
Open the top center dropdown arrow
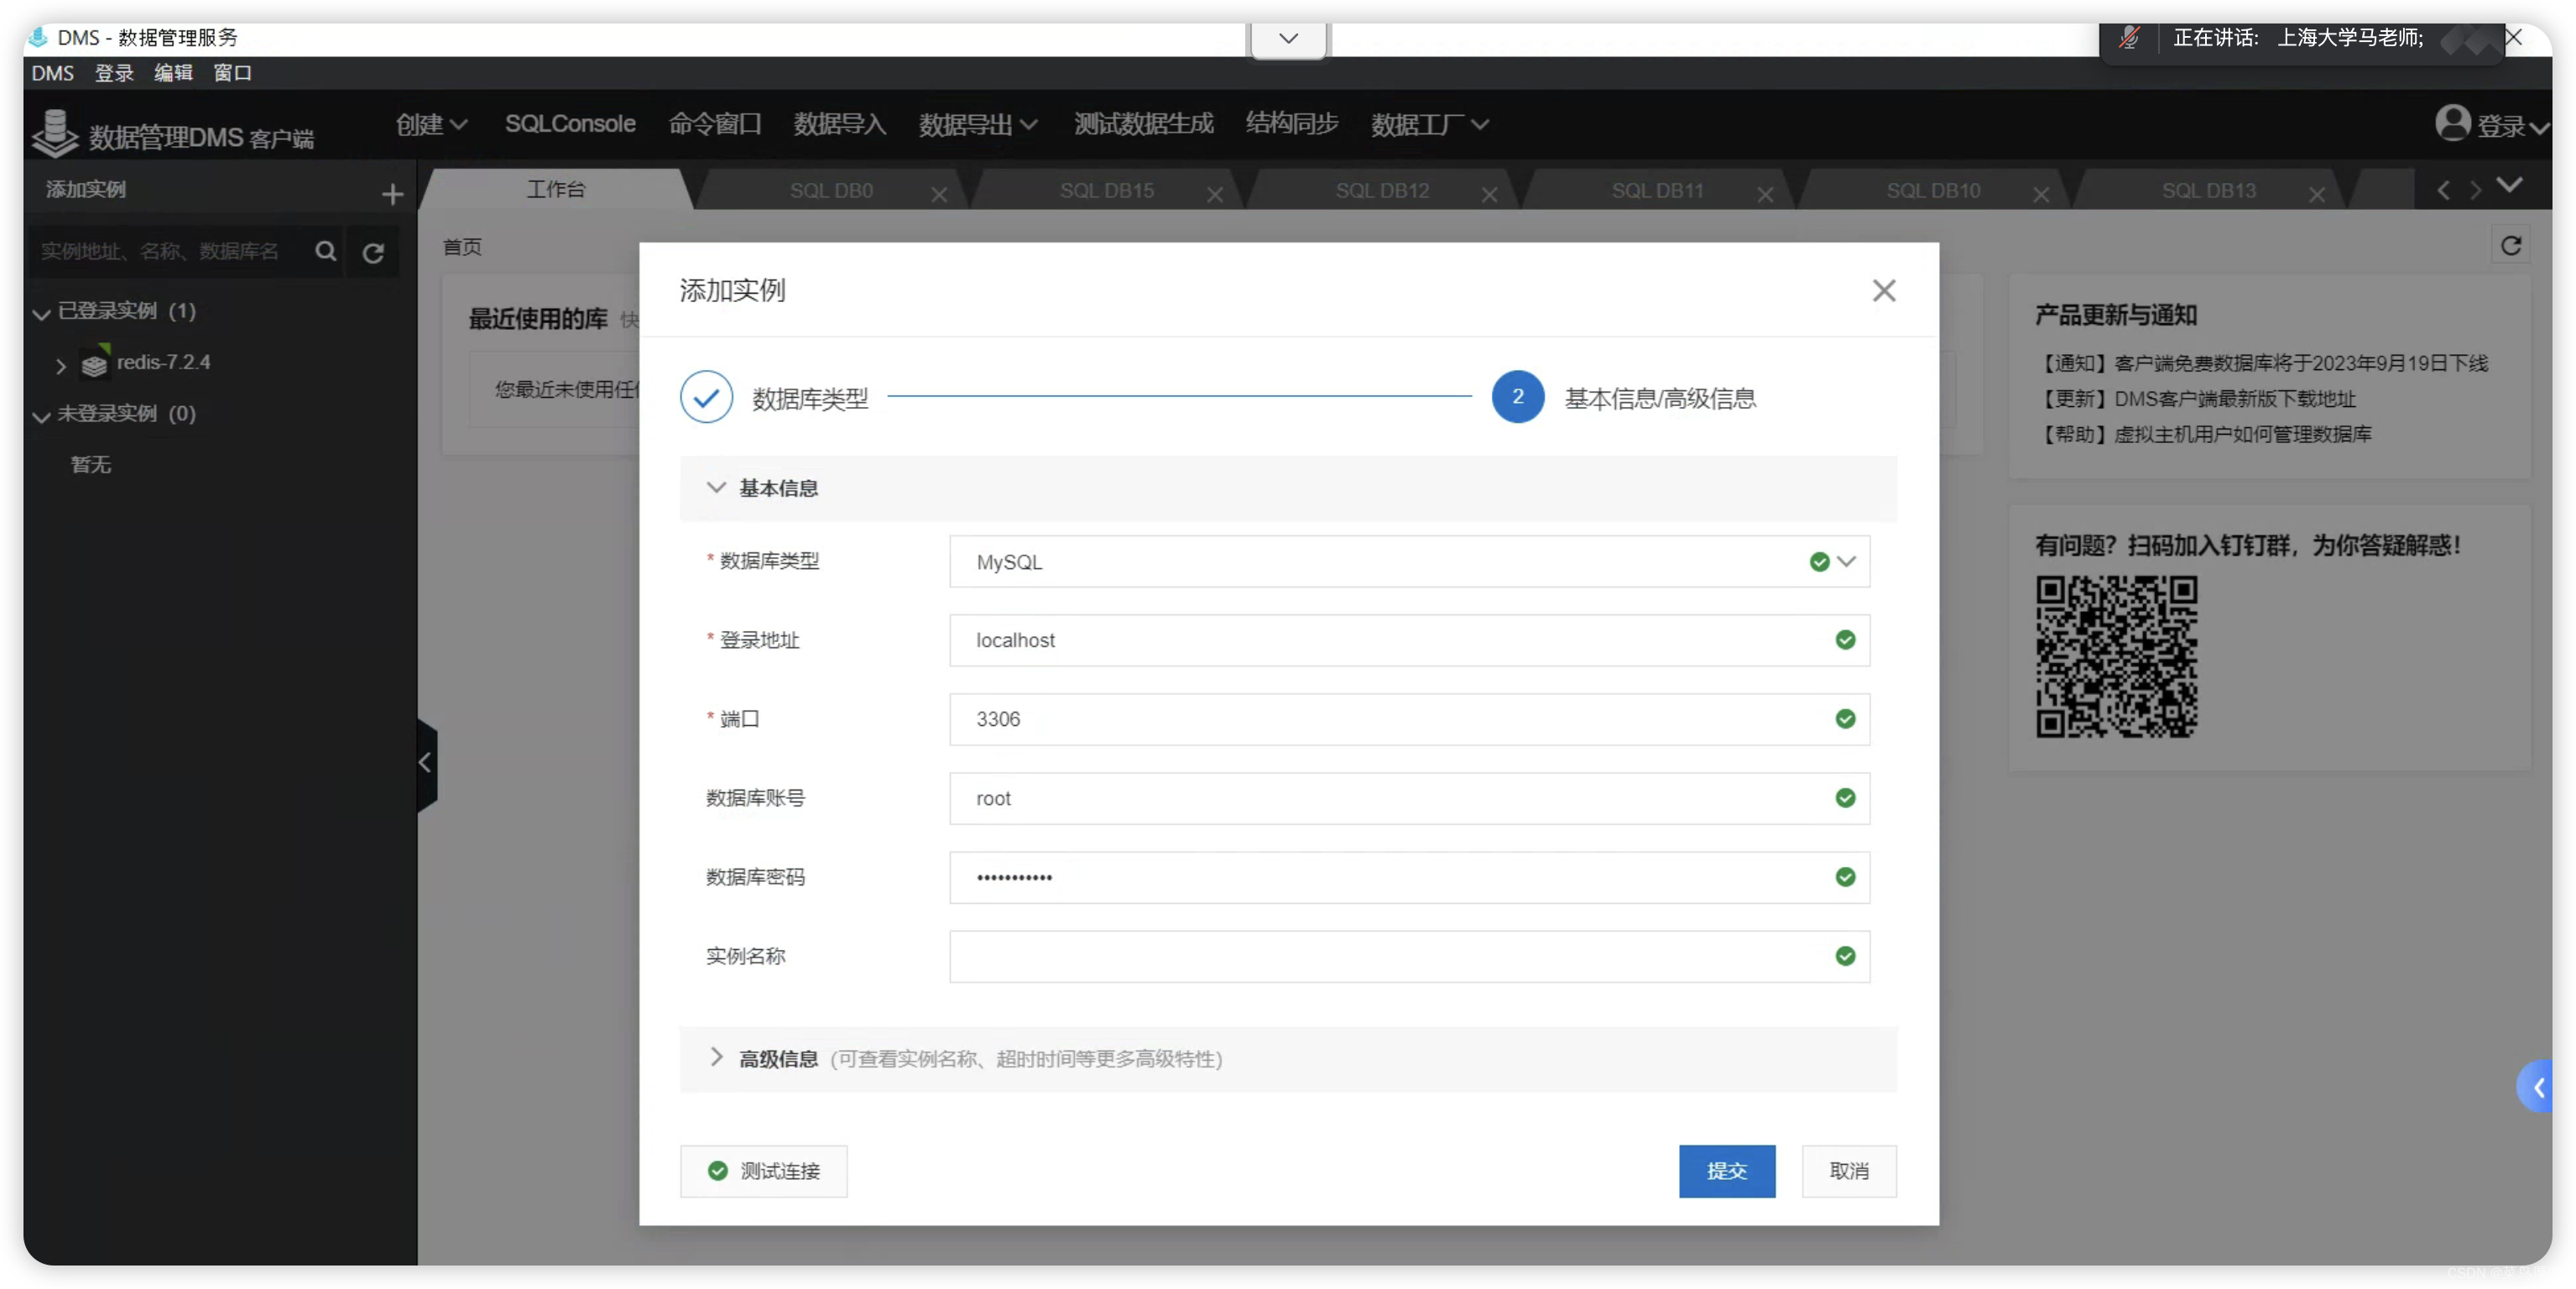[x=1288, y=39]
